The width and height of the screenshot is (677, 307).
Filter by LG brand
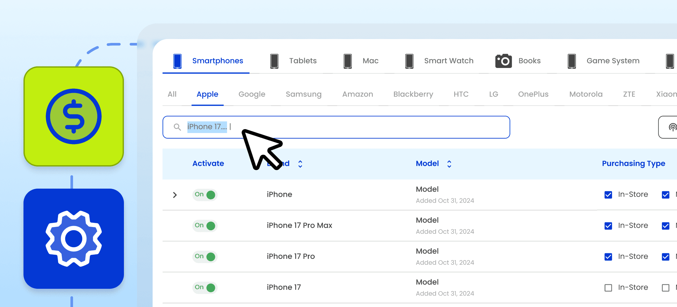point(493,94)
